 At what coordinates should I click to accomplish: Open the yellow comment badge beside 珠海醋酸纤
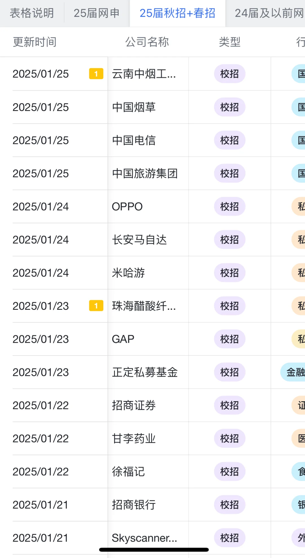(96, 306)
